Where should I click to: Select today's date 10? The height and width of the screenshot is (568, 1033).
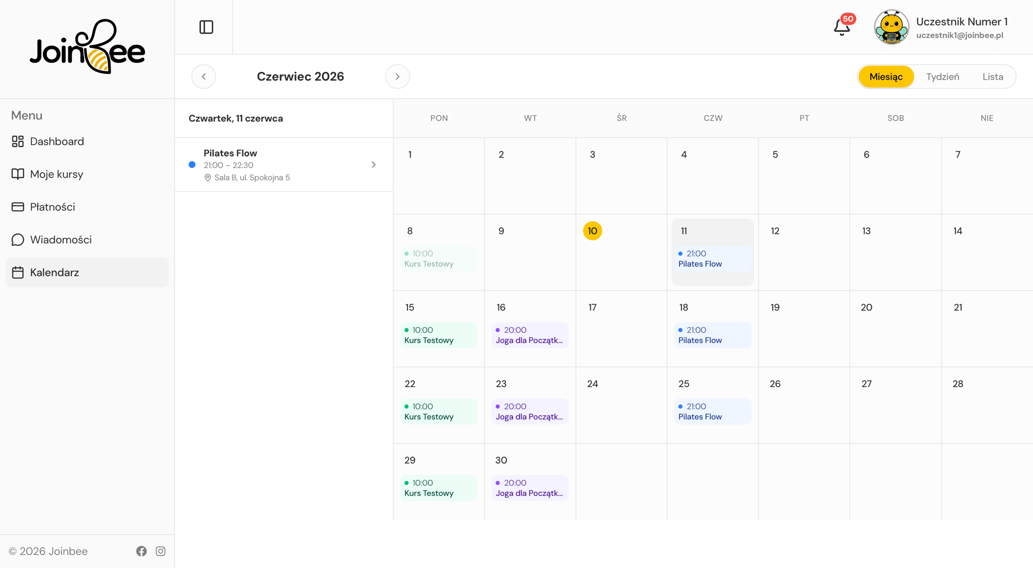[592, 231]
